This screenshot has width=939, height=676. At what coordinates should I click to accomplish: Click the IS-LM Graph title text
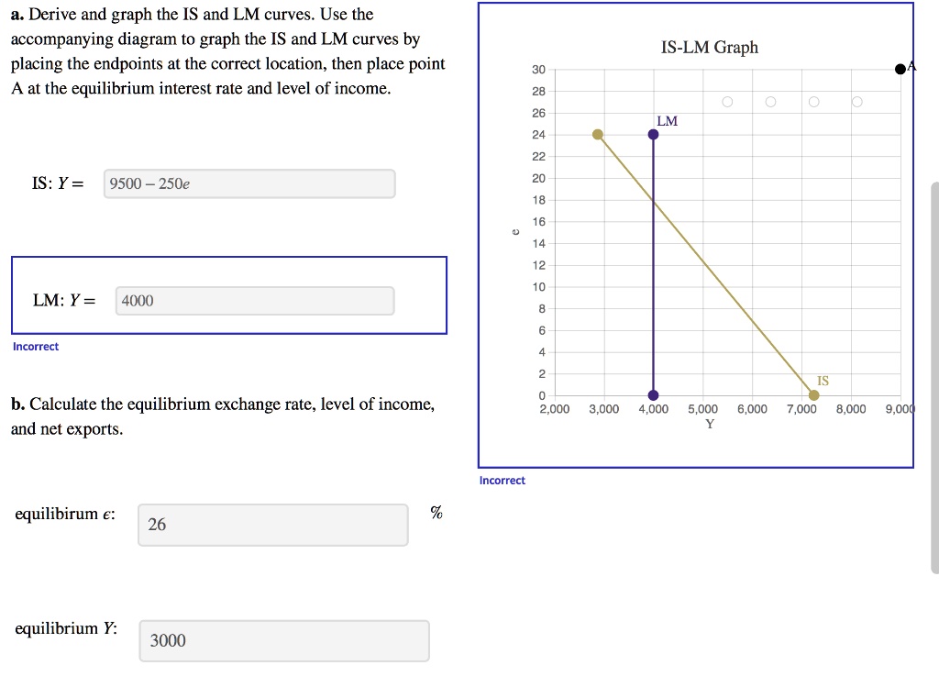709,47
